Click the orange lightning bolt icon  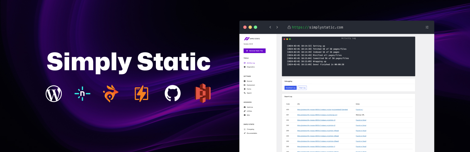pos(141,94)
